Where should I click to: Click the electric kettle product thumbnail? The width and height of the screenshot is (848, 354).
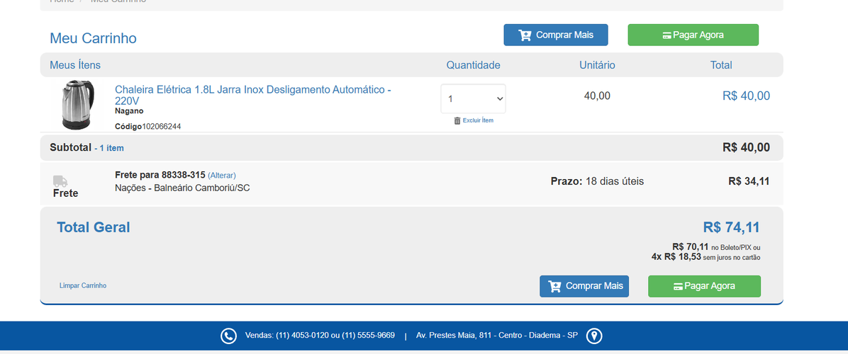[79, 105]
